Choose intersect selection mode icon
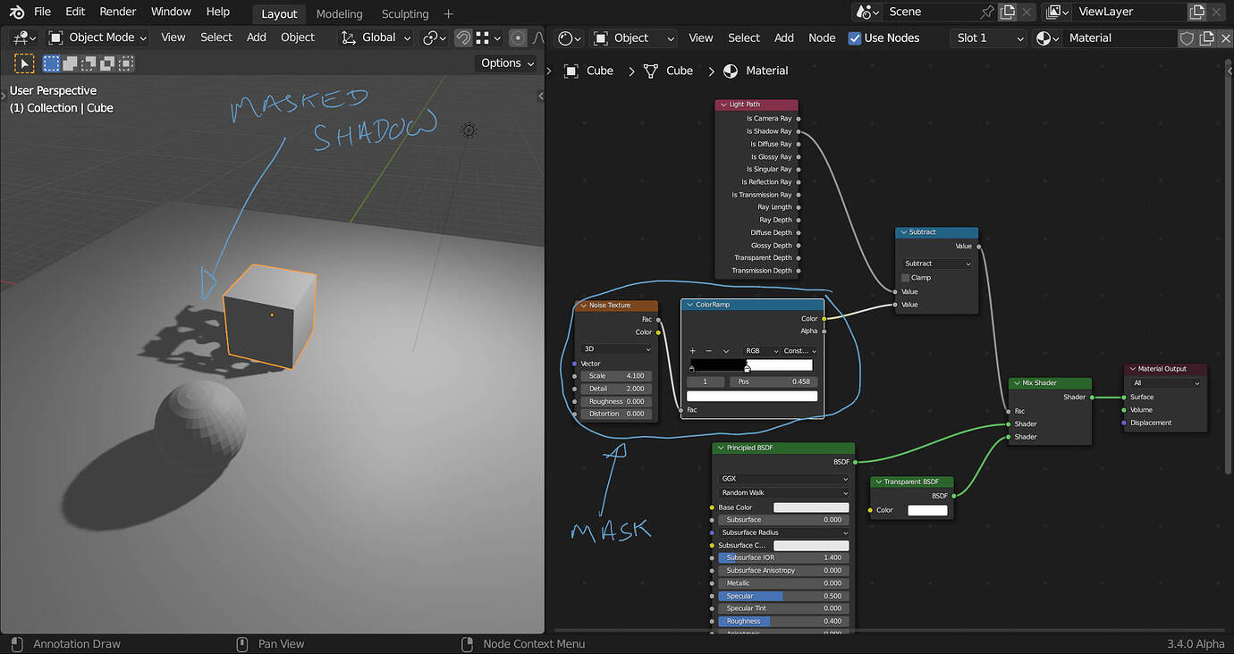 pyautogui.click(x=126, y=63)
